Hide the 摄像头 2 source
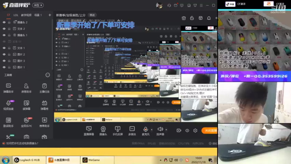This screenshot has height=164, width=291. (4, 22)
